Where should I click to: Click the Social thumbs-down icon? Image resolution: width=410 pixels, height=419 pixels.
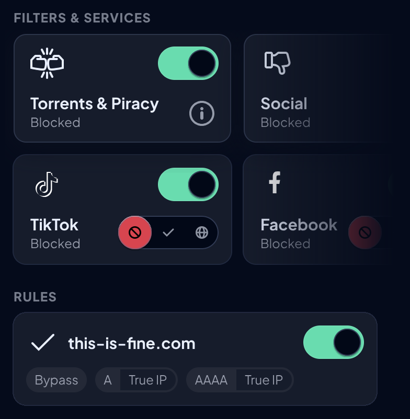click(x=277, y=63)
